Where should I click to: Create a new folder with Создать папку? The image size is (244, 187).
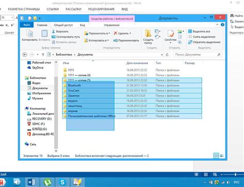(148, 37)
